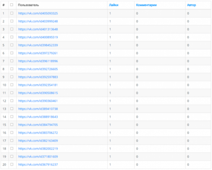Visit the vk.com/id388918643 user page
The width and height of the screenshot is (212, 170).
tap(38, 117)
